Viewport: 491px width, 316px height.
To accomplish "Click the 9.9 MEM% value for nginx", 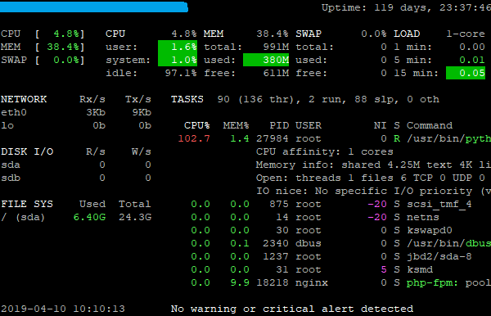I will (240, 282).
